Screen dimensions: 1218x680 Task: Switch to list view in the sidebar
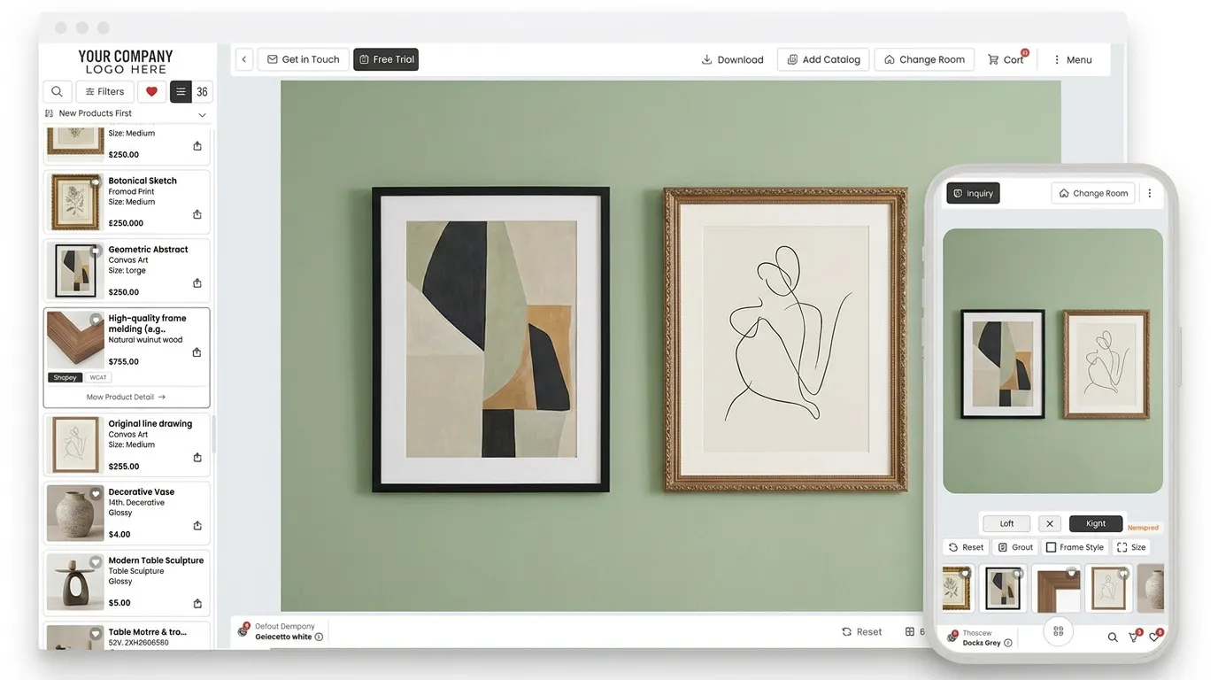(181, 91)
